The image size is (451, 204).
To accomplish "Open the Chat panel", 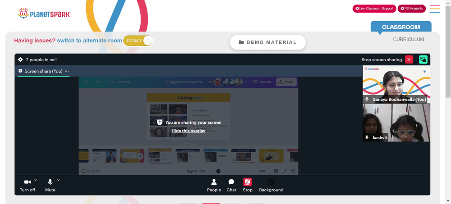I will pyautogui.click(x=231, y=186).
